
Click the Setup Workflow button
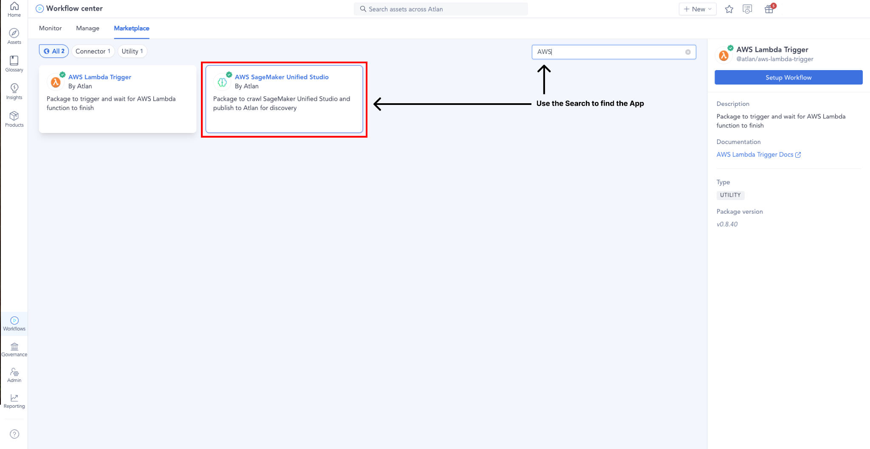click(x=788, y=77)
